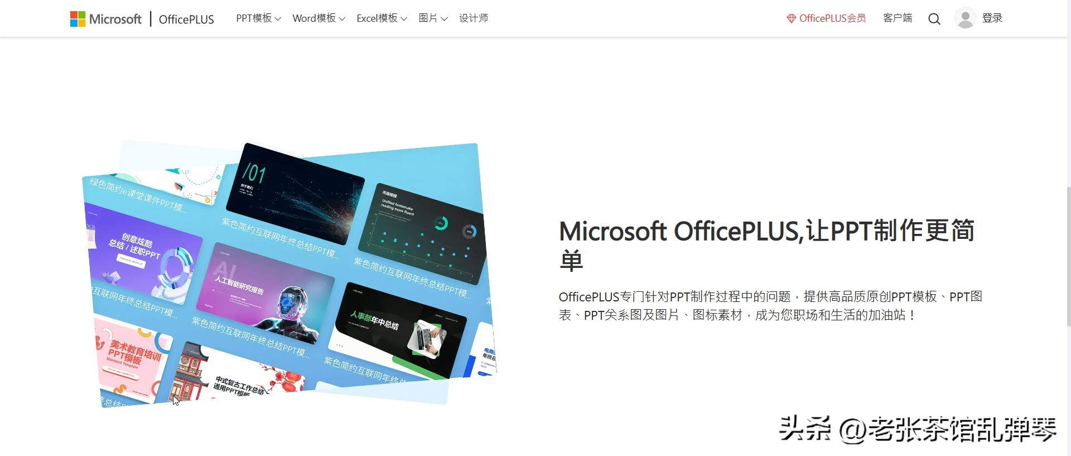Expand the Word模板 dropdown menu
The width and height of the screenshot is (1071, 456).
pos(319,18)
